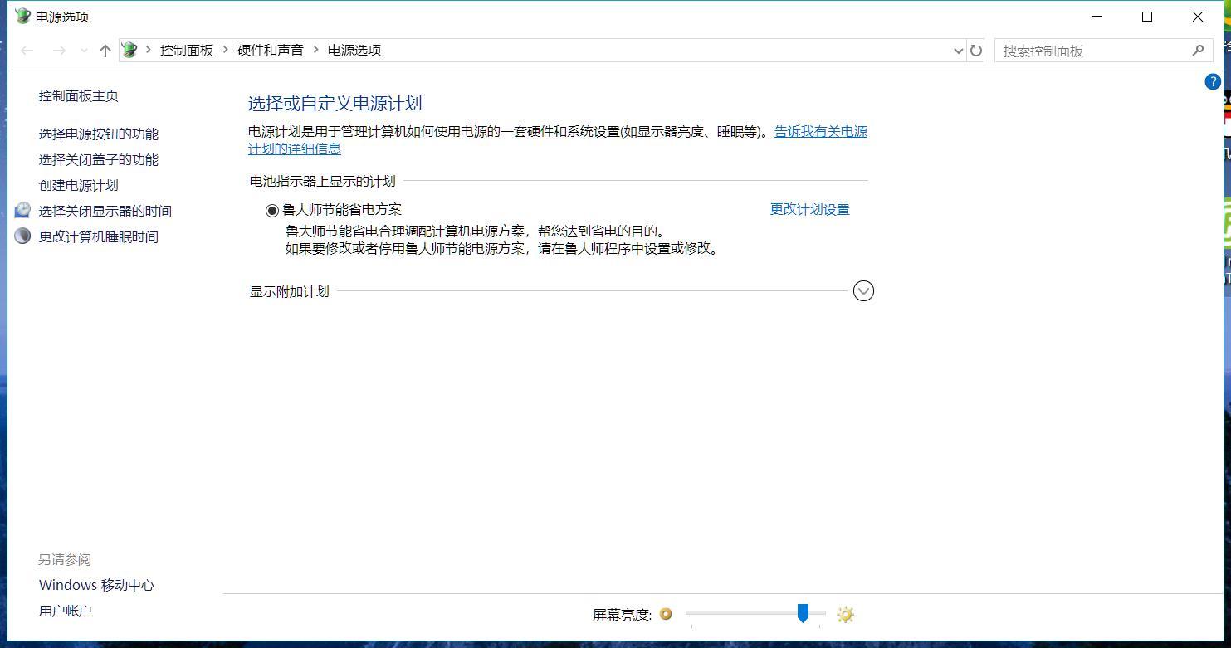Click the 屏幕亮度 label
The image size is (1231, 648).
[x=622, y=615]
